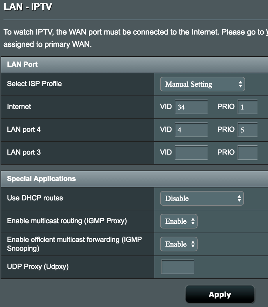Click the Special Applications section header

coord(41,178)
